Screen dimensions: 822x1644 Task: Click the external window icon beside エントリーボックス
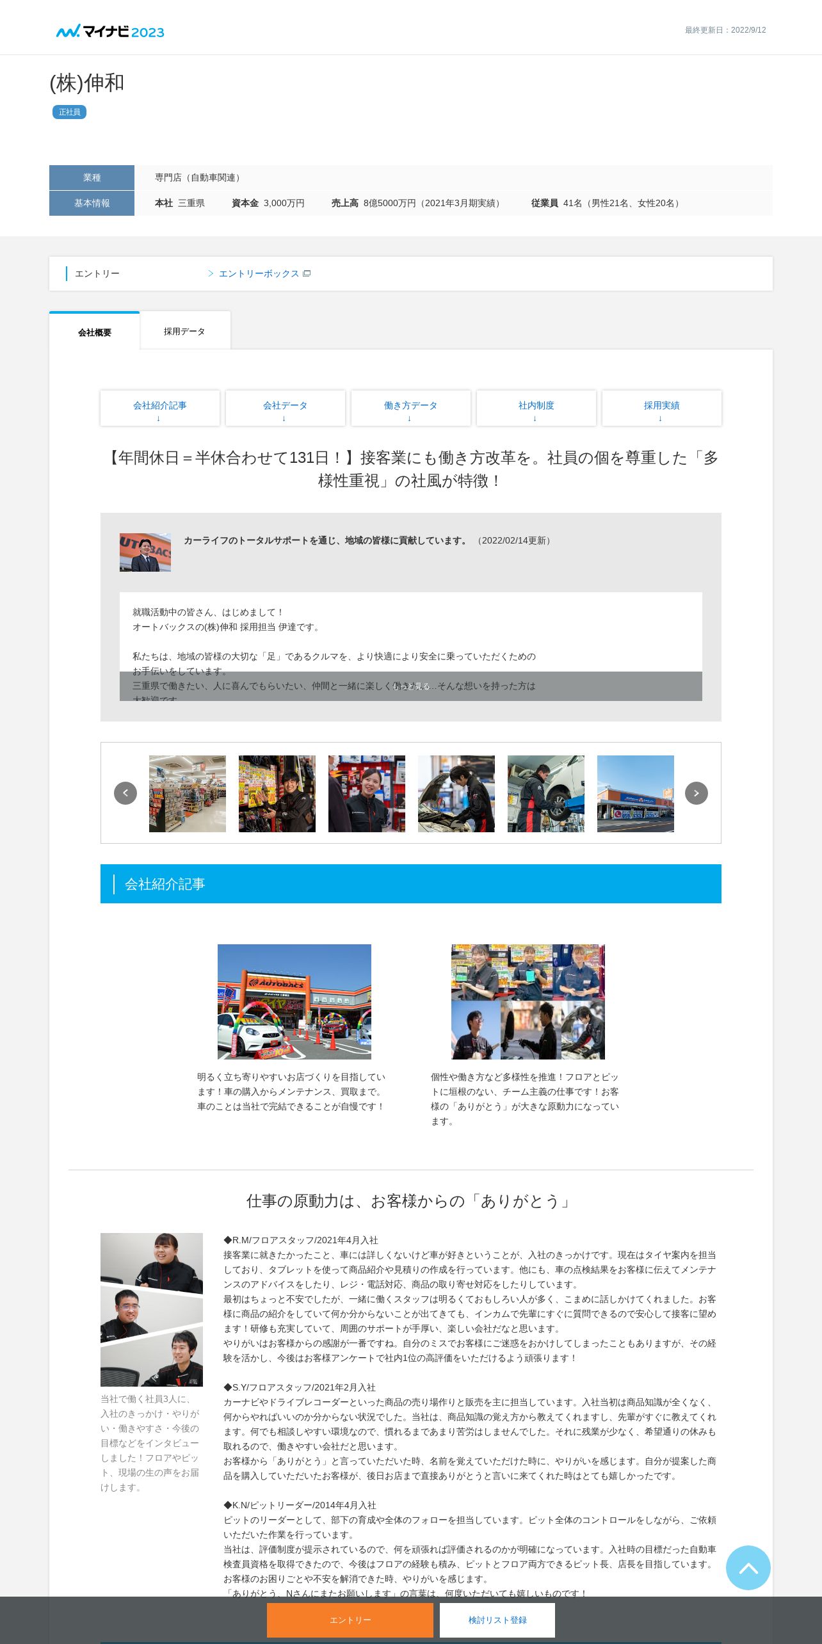[x=307, y=273]
